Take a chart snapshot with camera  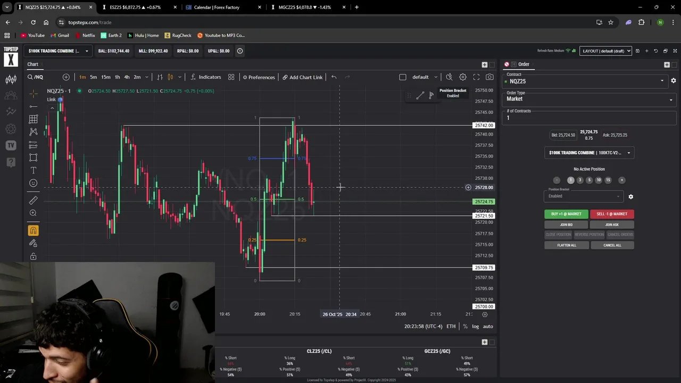tap(489, 77)
